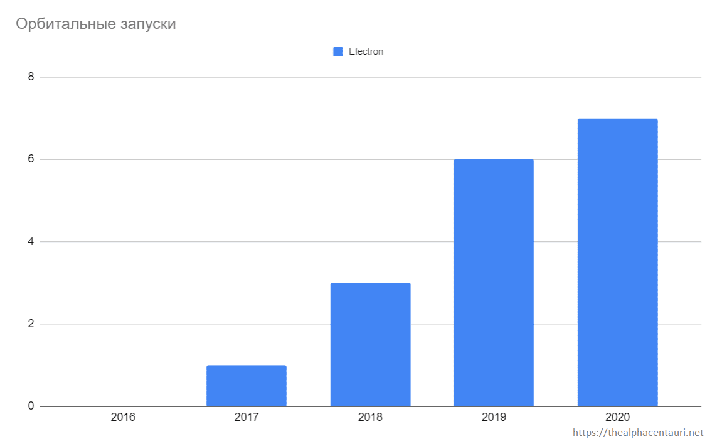This screenshot has width=717, height=439.
Task: Click the y-axis value 8
Action: click(x=29, y=77)
